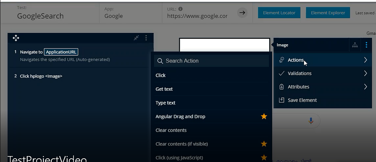Open element hierarchy tree icon
The height and width of the screenshot is (162, 376).
point(355,45)
